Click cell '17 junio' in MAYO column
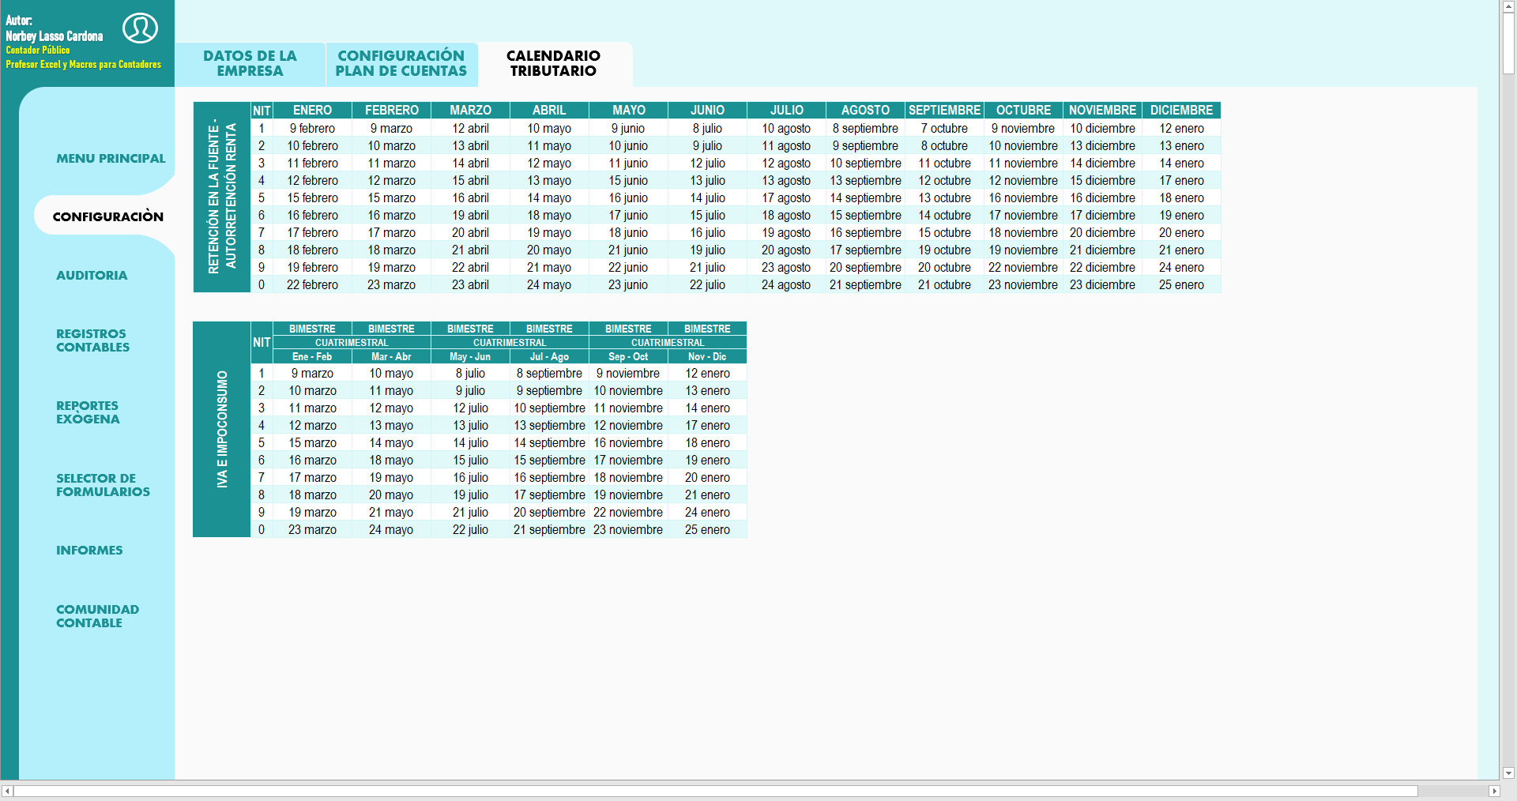The height and width of the screenshot is (801, 1517). 628,215
